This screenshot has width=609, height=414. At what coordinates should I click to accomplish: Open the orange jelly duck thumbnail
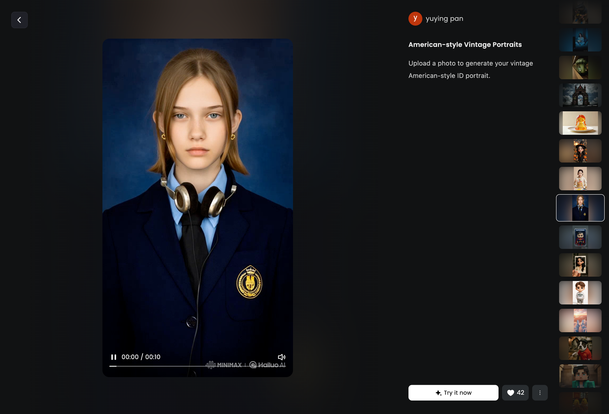click(580, 123)
